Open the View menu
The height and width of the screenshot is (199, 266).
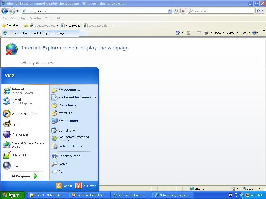22,18
